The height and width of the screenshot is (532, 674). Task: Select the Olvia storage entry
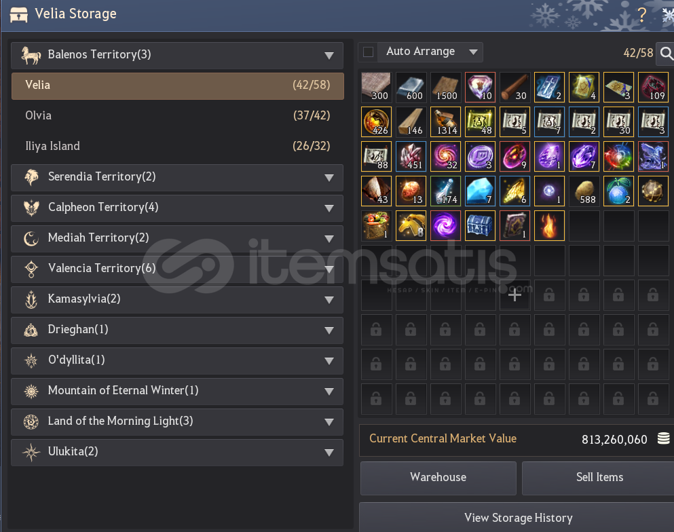[177, 115]
